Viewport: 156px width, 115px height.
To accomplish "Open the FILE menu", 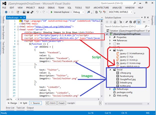I will [x=4, y=8].
